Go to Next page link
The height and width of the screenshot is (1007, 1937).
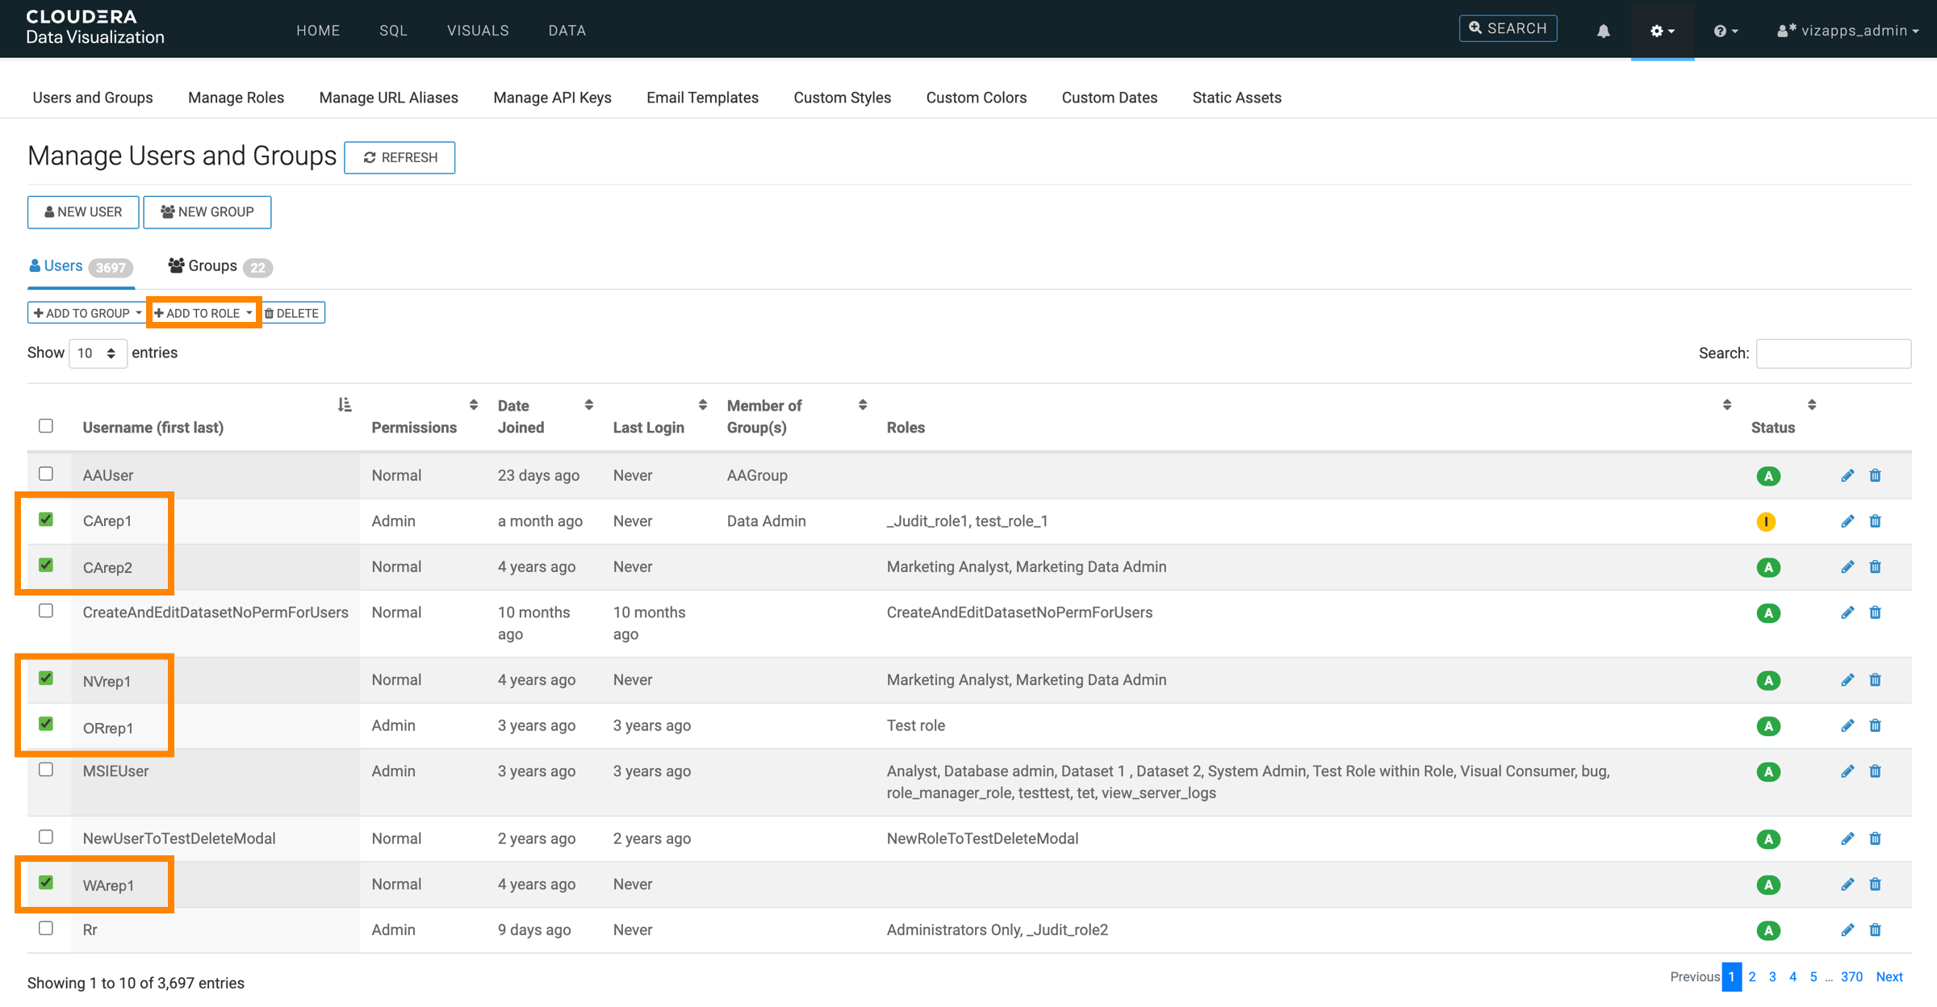click(x=1889, y=976)
